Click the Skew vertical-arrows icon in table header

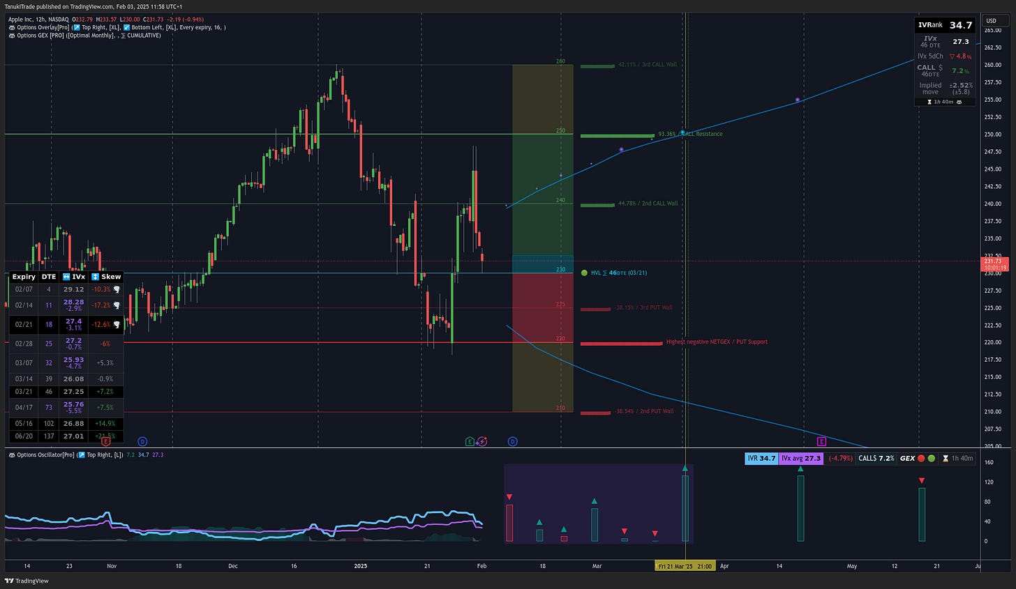tap(96, 277)
